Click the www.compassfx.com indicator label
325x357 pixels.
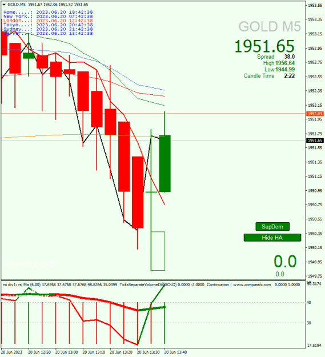click(x=252, y=284)
